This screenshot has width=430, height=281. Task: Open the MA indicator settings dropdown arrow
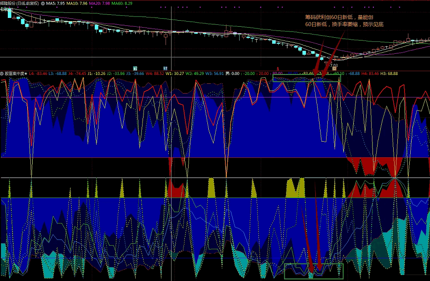tap(43, 4)
